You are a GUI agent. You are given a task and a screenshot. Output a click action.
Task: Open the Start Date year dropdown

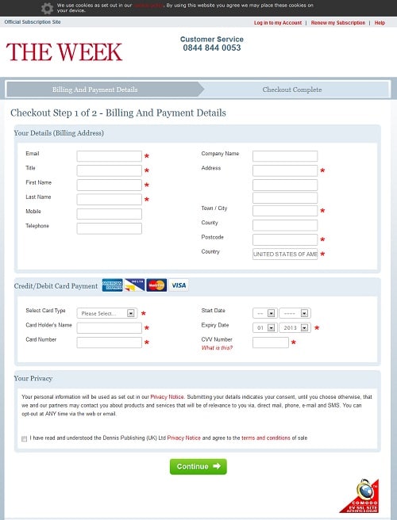point(295,313)
